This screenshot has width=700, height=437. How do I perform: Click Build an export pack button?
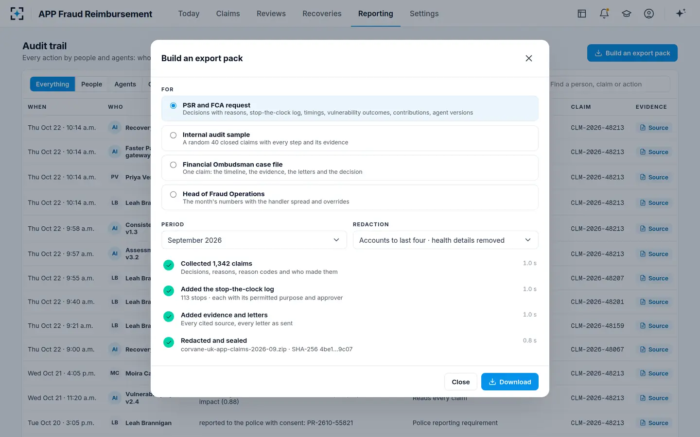(x=632, y=53)
